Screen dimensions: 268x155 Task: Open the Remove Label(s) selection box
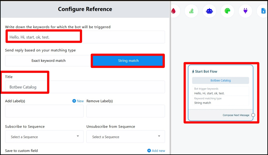pyautogui.click(x=126, y=111)
